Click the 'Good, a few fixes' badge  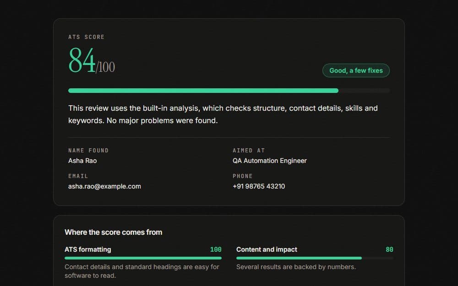pyautogui.click(x=356, y=70)
